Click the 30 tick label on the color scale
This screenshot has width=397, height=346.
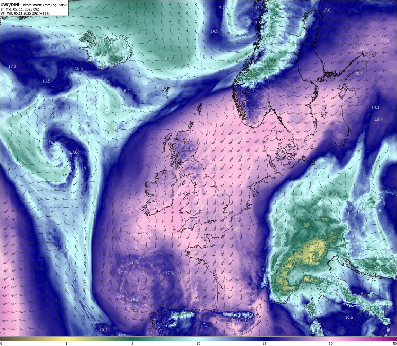click(331, 344)
